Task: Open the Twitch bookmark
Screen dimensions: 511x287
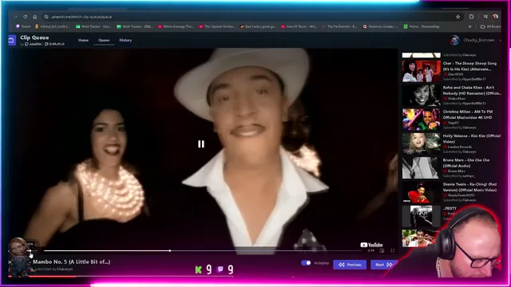Action: [23, 26]
